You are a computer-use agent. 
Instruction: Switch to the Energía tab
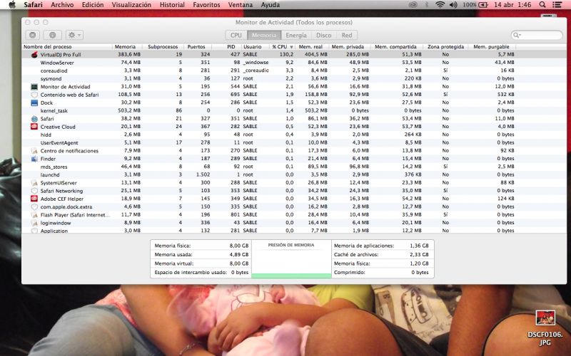(x=296, y=35)
